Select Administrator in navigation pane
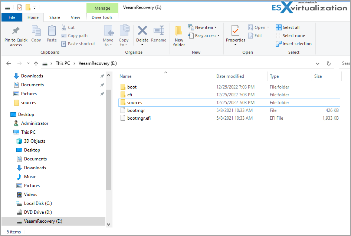This screenshot has width=351, height=236. (x=35, y=123)
